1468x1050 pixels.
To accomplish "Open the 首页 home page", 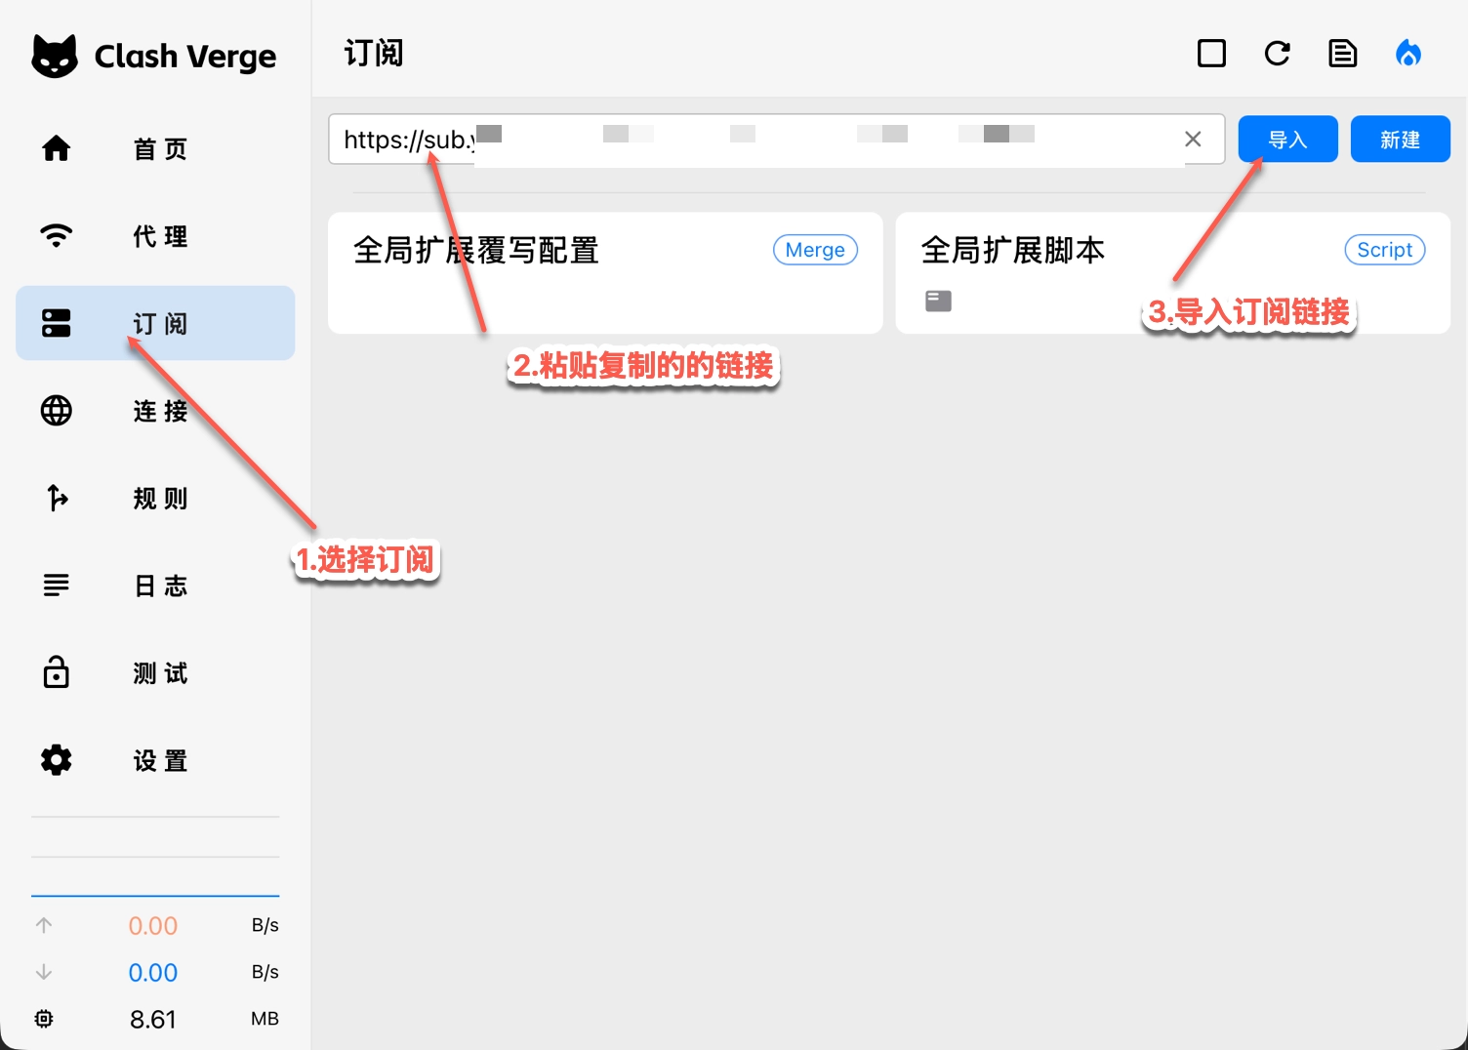I will (155, 148).
